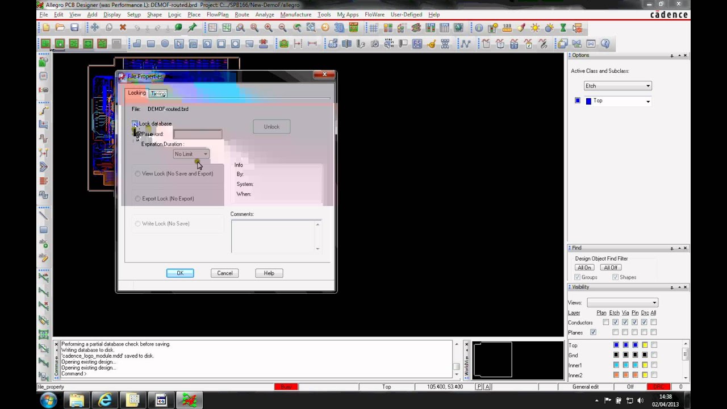Click the red Zoom In magnifier
Screen dimensions: 727x409
coord(268,27)
